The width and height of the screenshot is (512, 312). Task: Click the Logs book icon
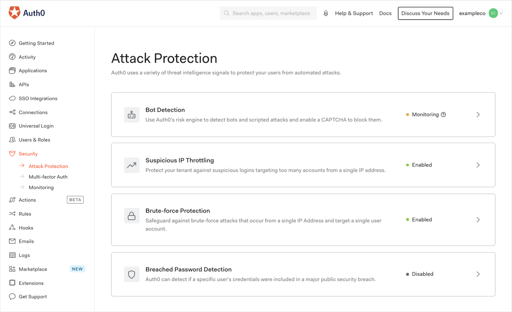[12, 255]
